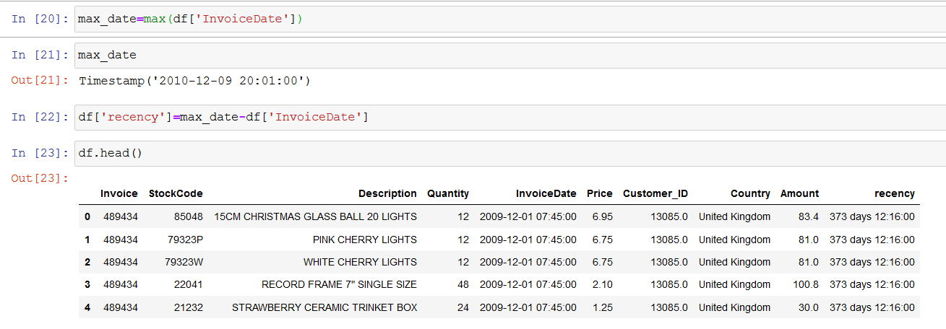Click the 15CM CHRISTMAS GLASS BALL 20 LIGHTS description
The width and height of the screenshot is (946, 329).
(x=316, y=216)
